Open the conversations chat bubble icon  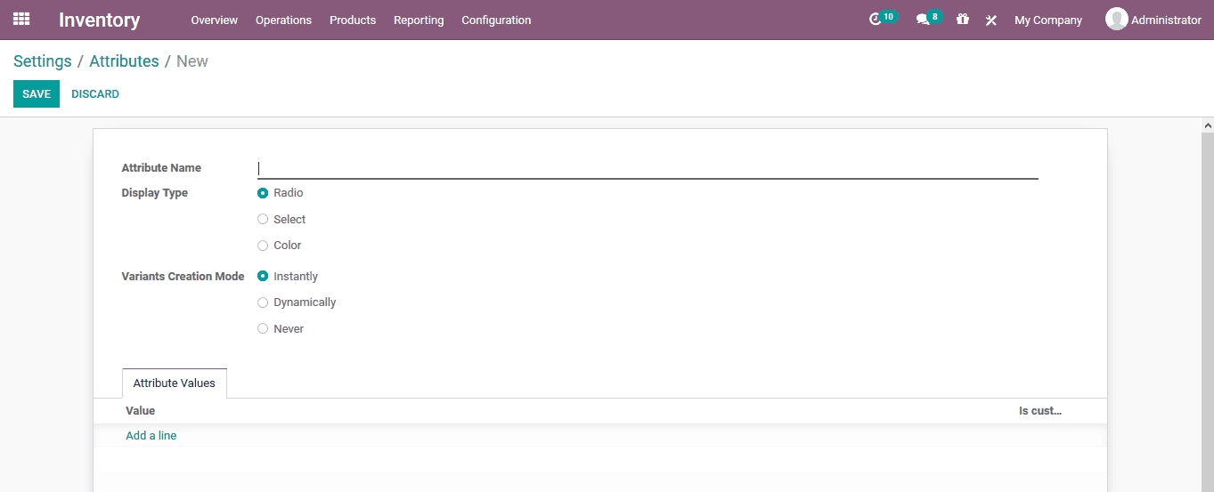tap(923, 20)
